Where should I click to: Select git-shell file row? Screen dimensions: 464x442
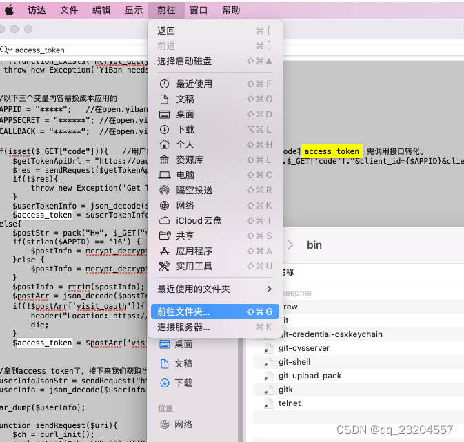[x=359, y=362]
